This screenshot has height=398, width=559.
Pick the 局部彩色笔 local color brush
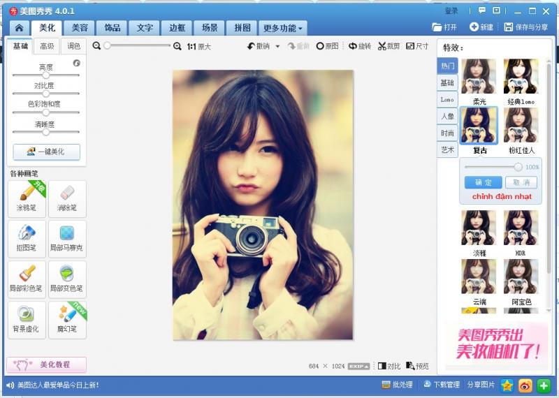(x=27, y=279)
